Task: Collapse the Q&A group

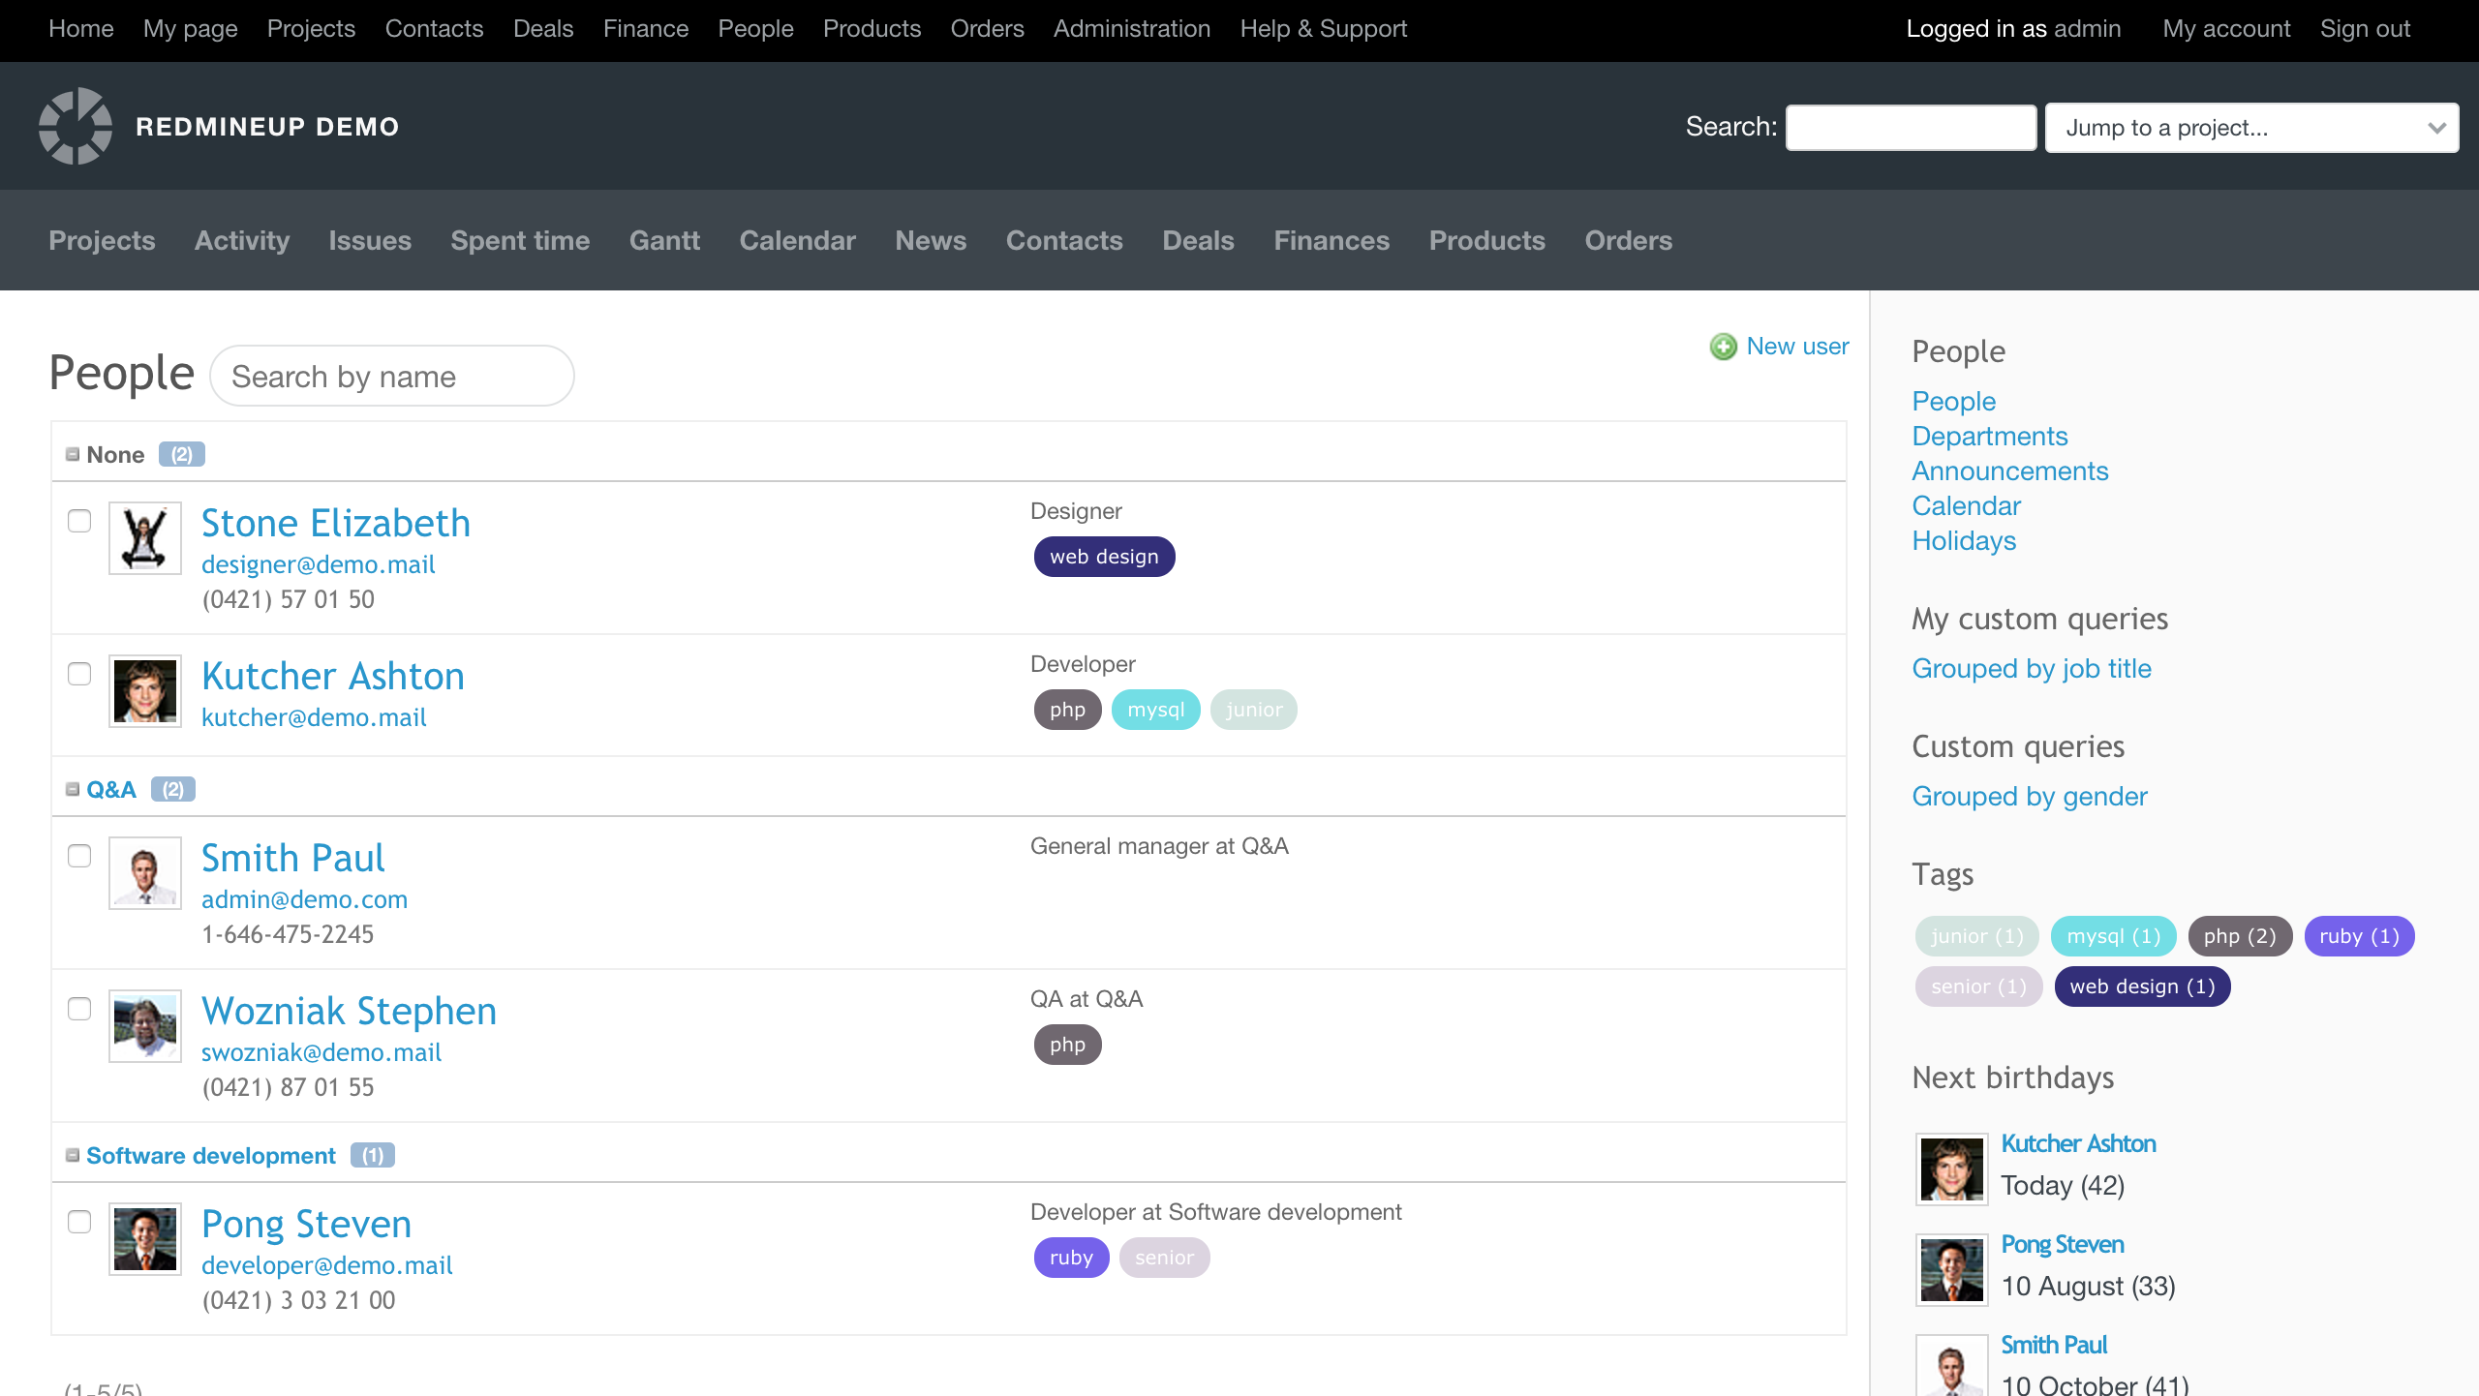Action: click(72, 788)
